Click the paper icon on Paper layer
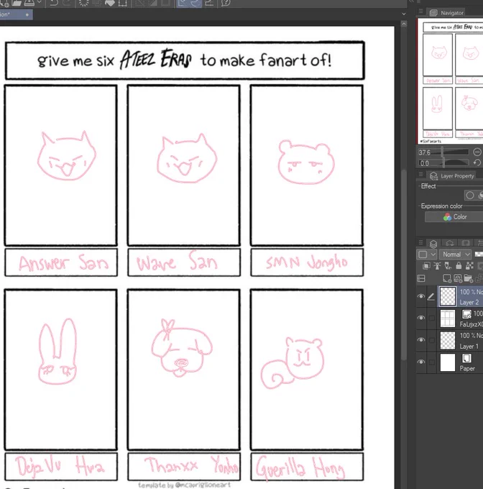 pyautogui.click(x=466, y=358)
